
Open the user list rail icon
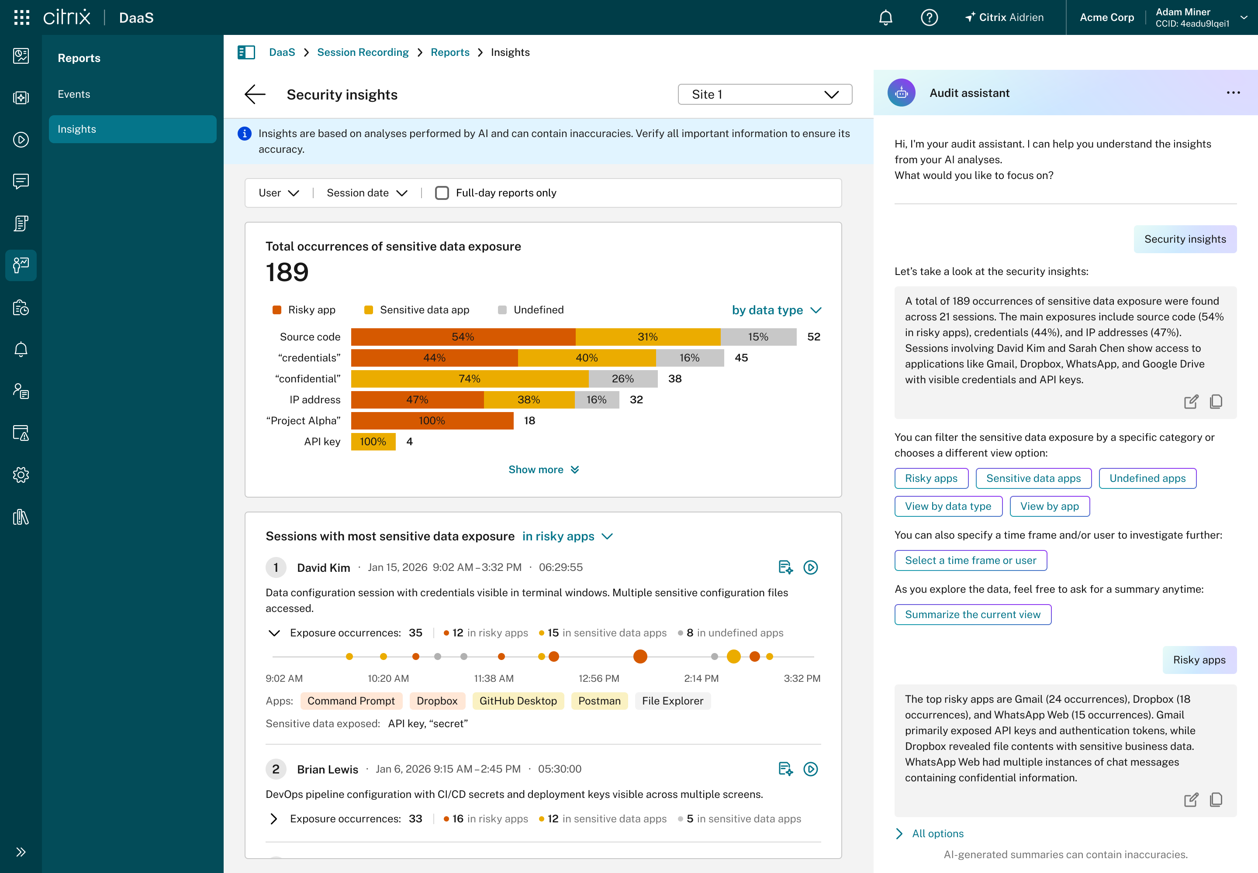point(21,391)
